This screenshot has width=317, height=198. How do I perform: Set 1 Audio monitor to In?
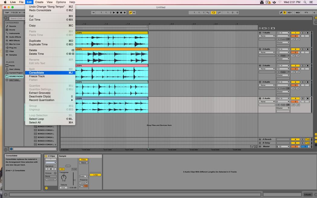(278, 39)
